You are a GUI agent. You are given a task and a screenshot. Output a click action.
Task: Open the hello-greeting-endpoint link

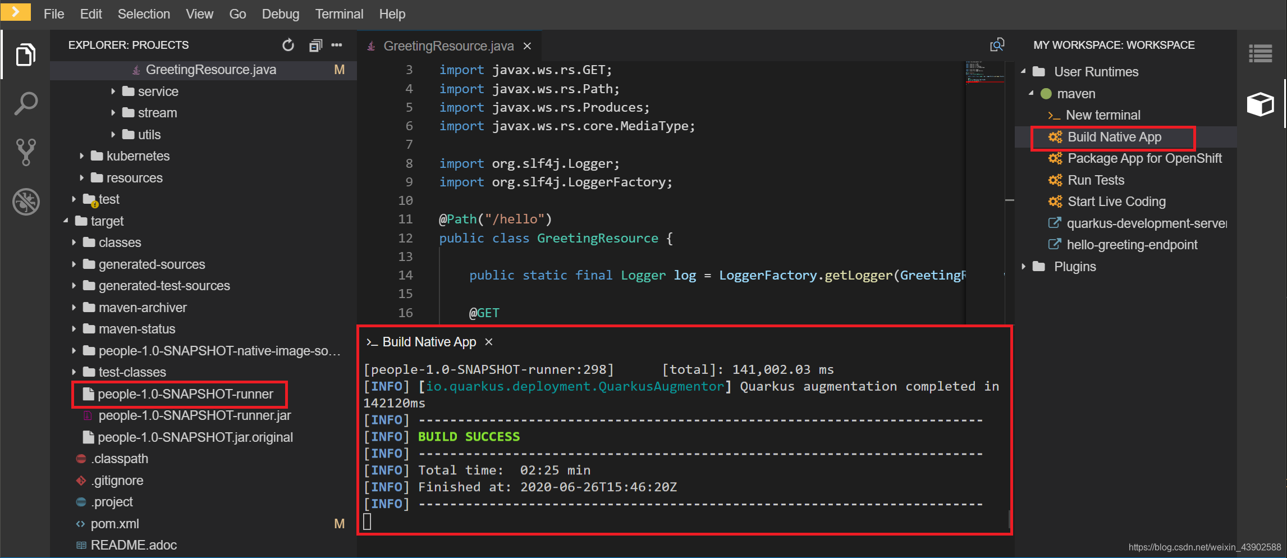click(x=1132, y=245)
